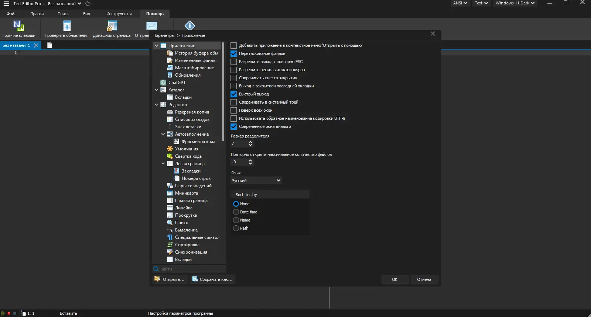
Task: Close the Параметры dialog
Action: click(433, 34)
